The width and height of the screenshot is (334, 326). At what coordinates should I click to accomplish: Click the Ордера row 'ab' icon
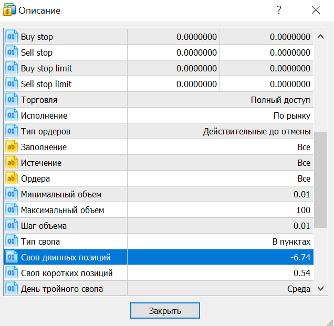point(12,178)
